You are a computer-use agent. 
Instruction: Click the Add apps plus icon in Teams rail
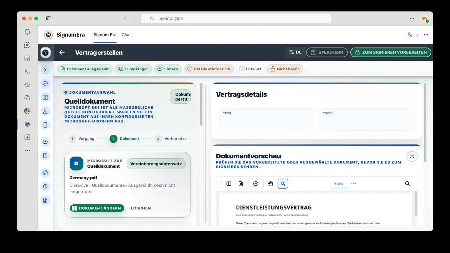point(27,137)
